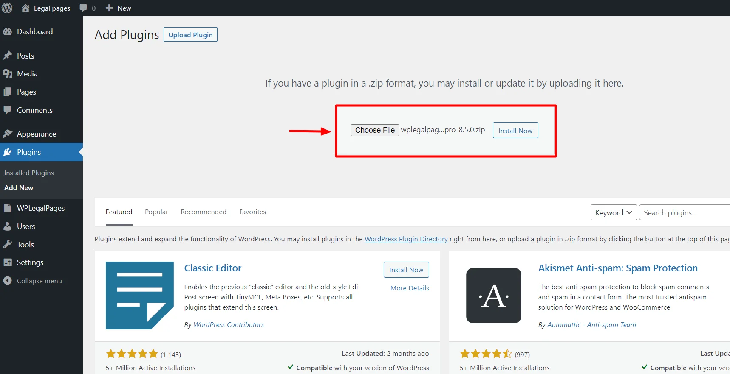Open the WordPress Plugin Directory link

point(406,239)
